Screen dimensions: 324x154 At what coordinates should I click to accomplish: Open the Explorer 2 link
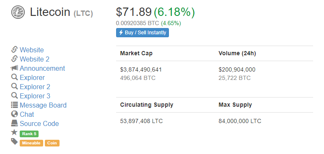(35, 87)
